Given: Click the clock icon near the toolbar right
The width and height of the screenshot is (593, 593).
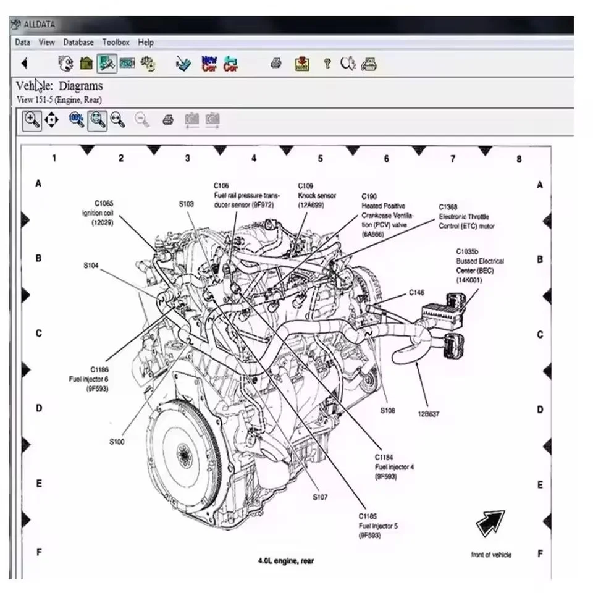Looking at the screenshot, I should pos(347,63).
